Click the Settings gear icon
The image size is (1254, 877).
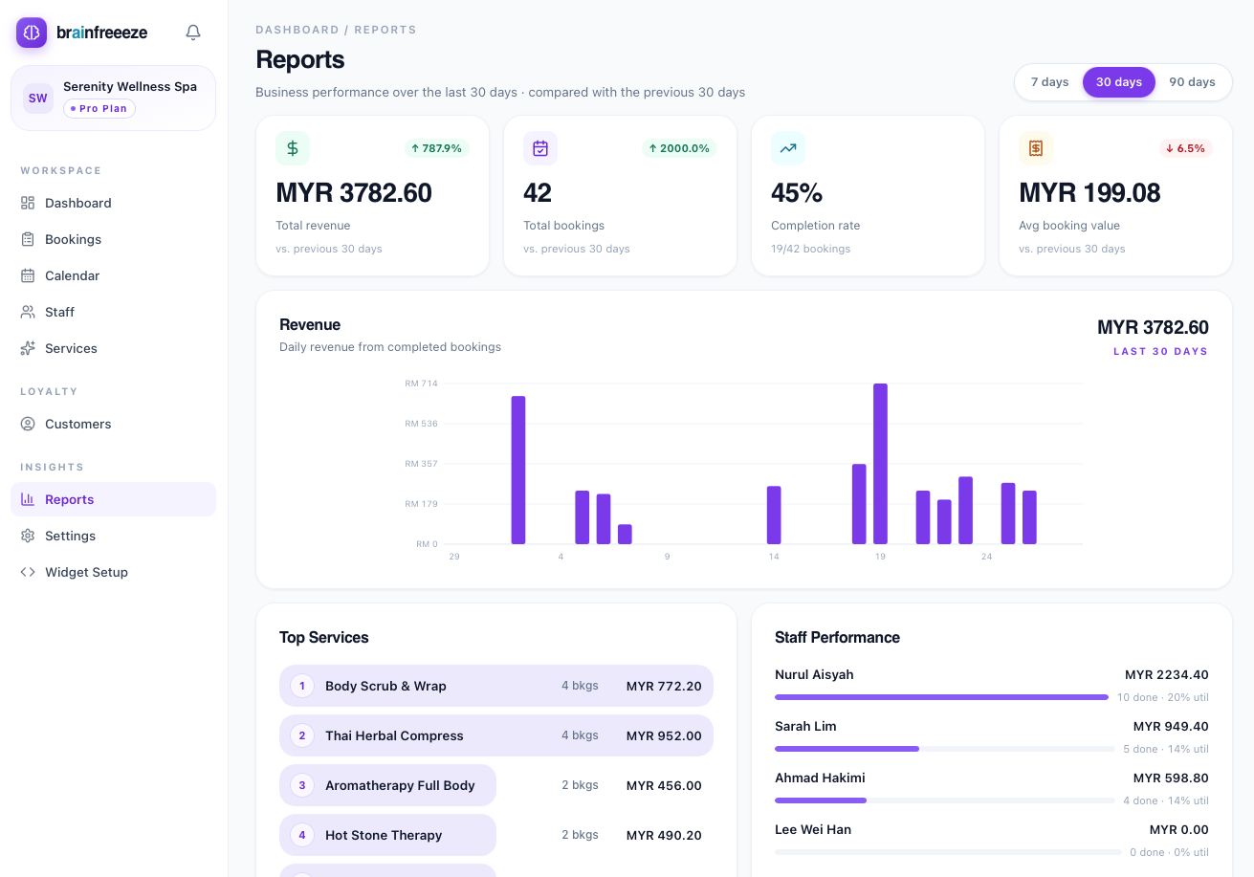(28, 536)
